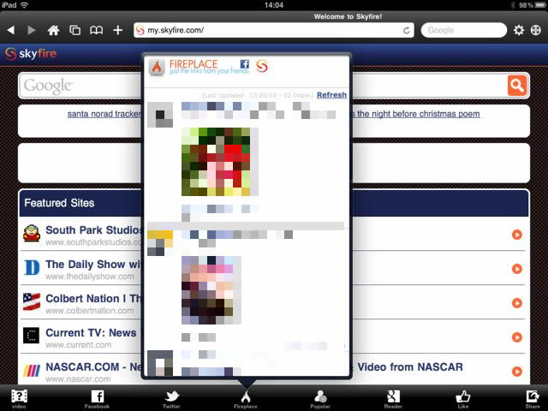Tap Colbert Nation flag icon

pos(32,302)
